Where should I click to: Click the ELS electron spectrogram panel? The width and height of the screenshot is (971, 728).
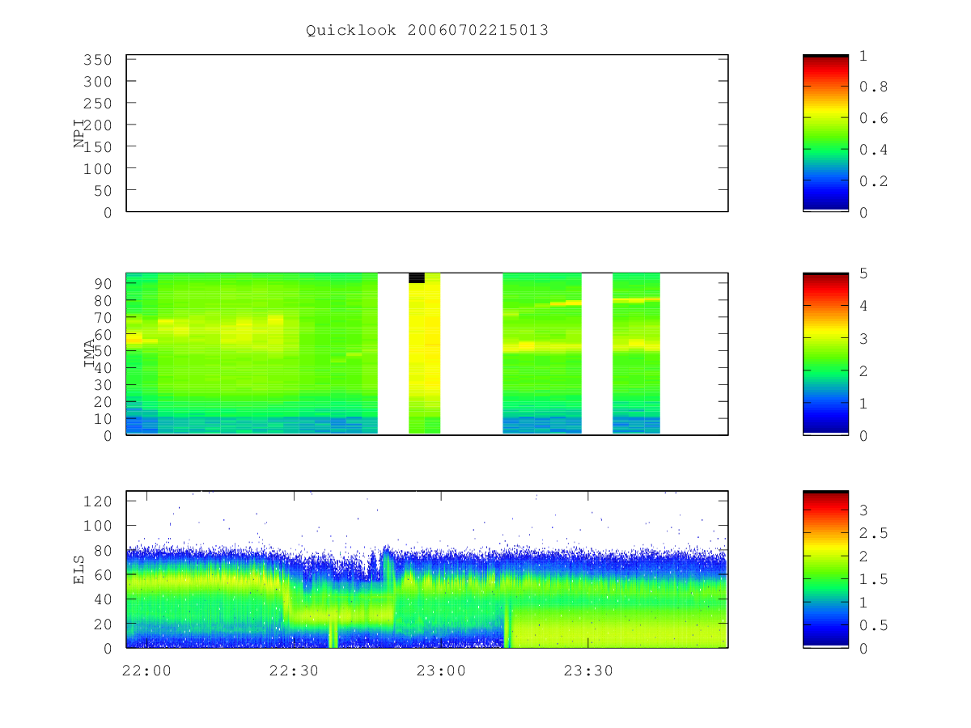[427, 569]
